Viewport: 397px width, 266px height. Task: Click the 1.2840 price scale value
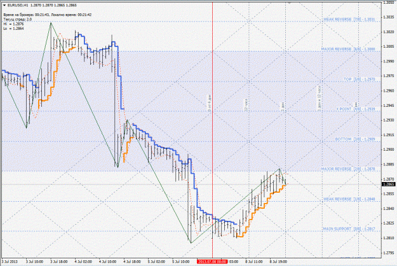click(x=388, y=209)
